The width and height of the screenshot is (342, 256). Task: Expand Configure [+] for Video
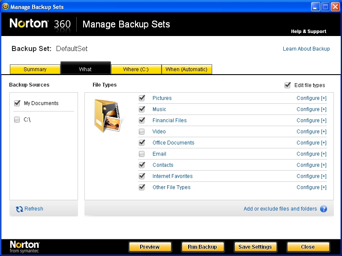tap(312, 132)
